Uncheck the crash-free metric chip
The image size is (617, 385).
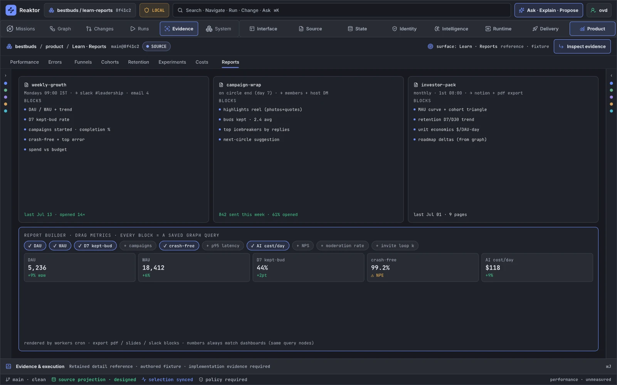[x=179, y=246]
